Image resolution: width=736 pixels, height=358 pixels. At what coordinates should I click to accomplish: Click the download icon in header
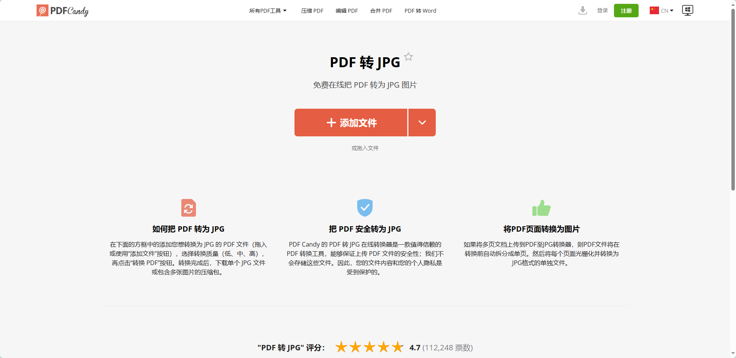tap(582, 10)
